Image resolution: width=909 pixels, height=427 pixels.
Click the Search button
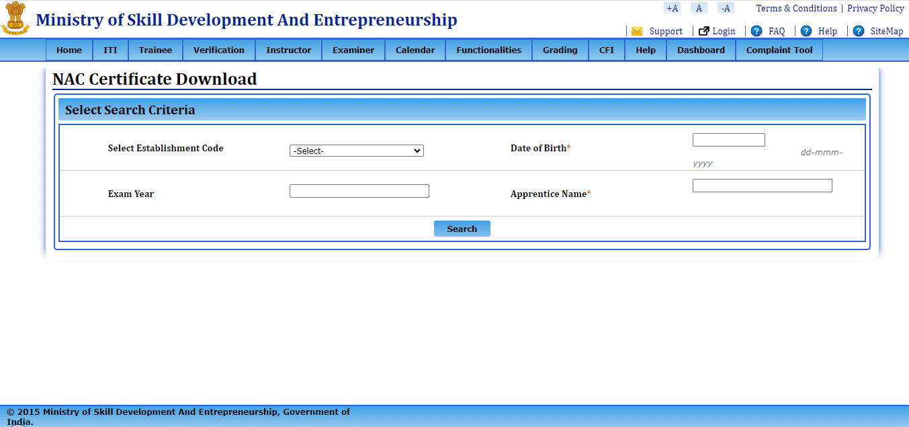tap(462, 228)
